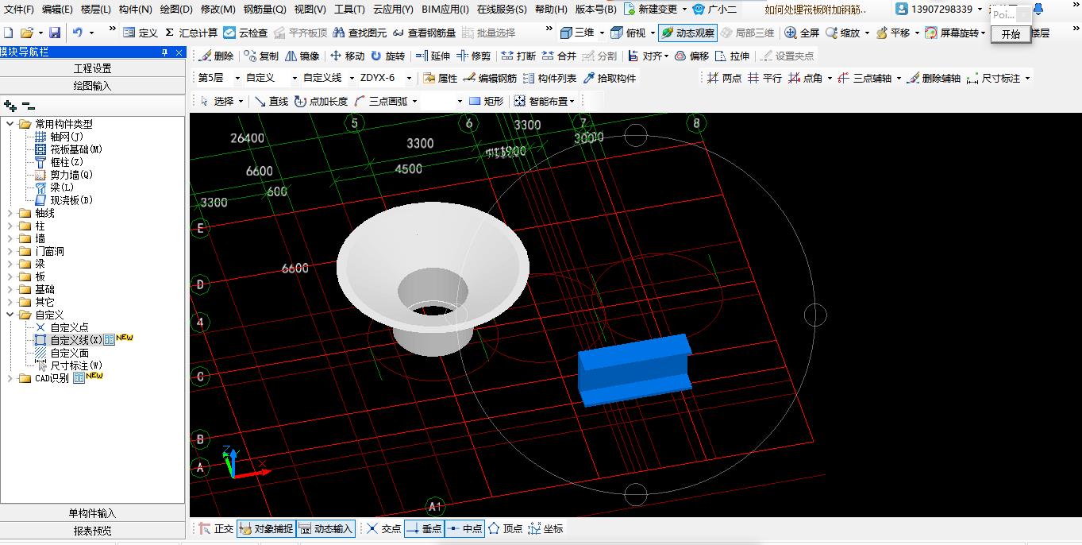Click 全屏 full screen view

click(x=802, y=33)
